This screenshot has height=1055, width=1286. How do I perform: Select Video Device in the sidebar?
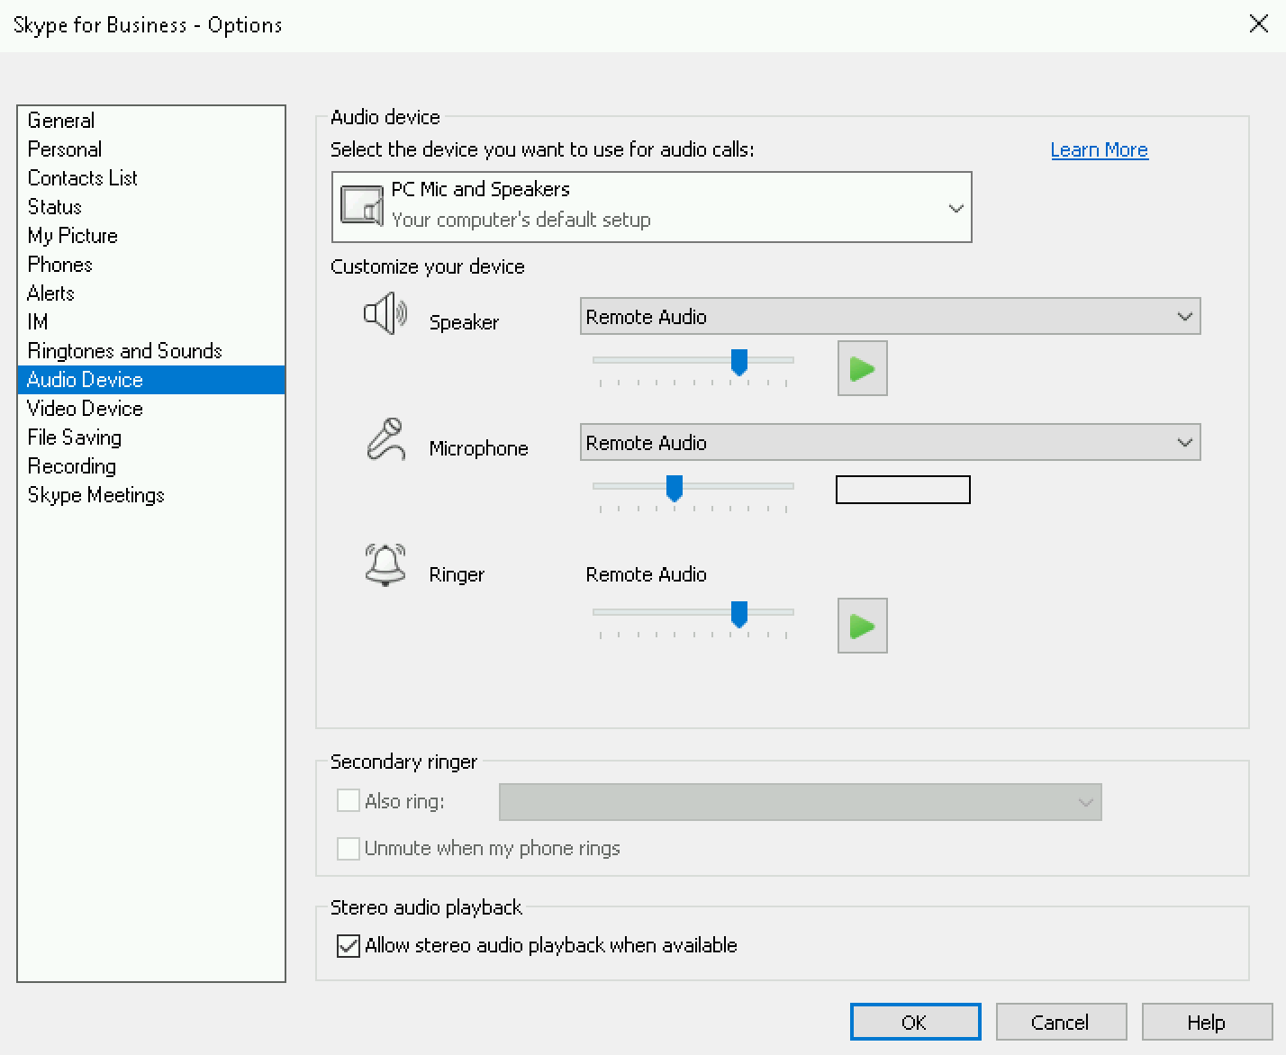[85, 408]
